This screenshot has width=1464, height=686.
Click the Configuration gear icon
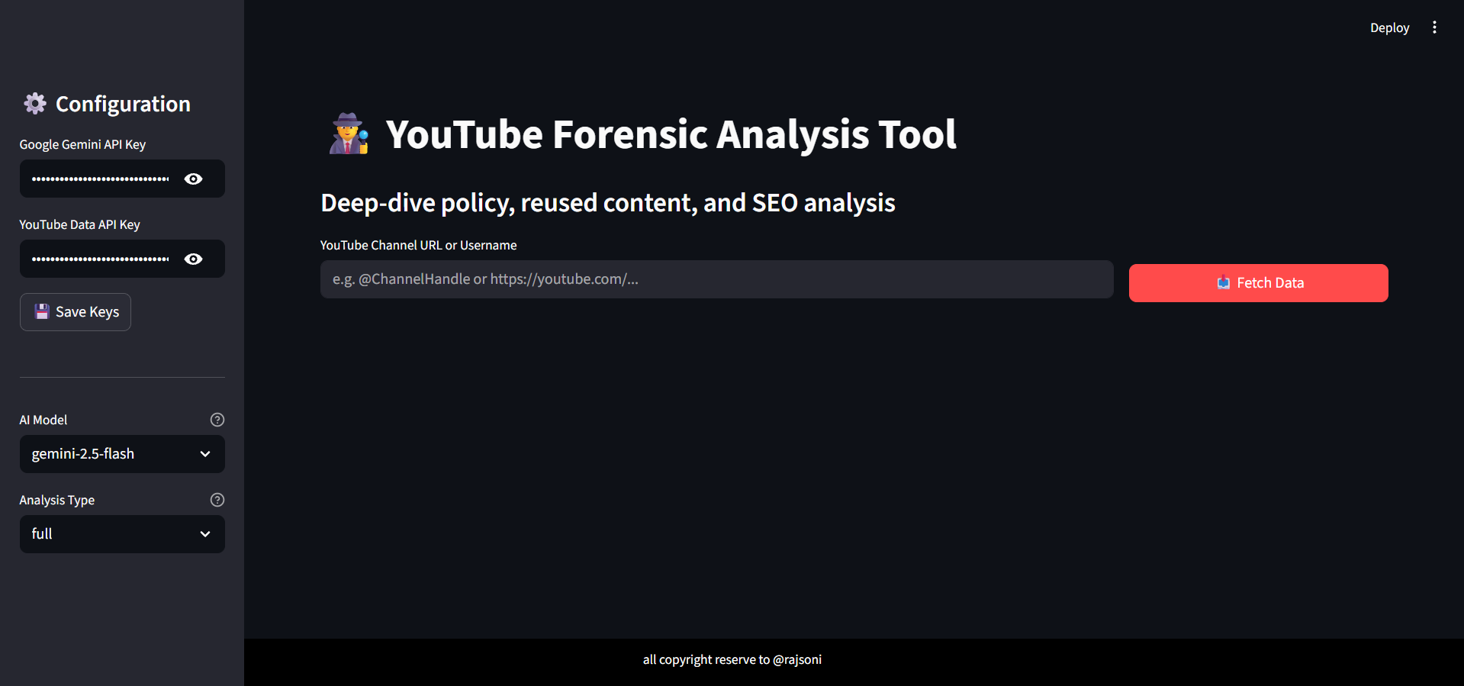coord(35,104)
